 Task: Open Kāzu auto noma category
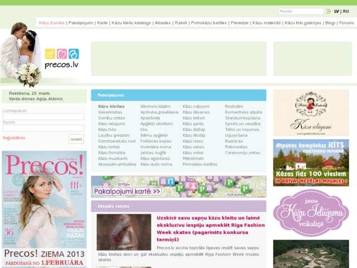coord(156,164)
